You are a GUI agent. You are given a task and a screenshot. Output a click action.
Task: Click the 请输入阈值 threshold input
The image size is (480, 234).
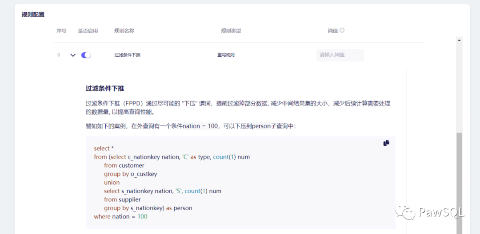340,55
